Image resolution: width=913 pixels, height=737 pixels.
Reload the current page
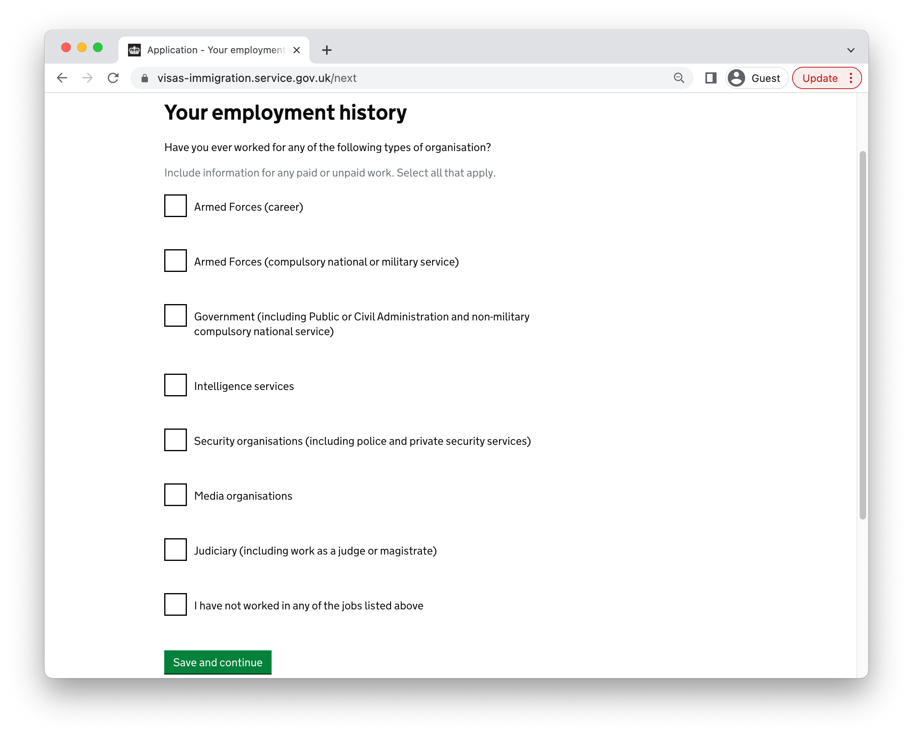113,78
